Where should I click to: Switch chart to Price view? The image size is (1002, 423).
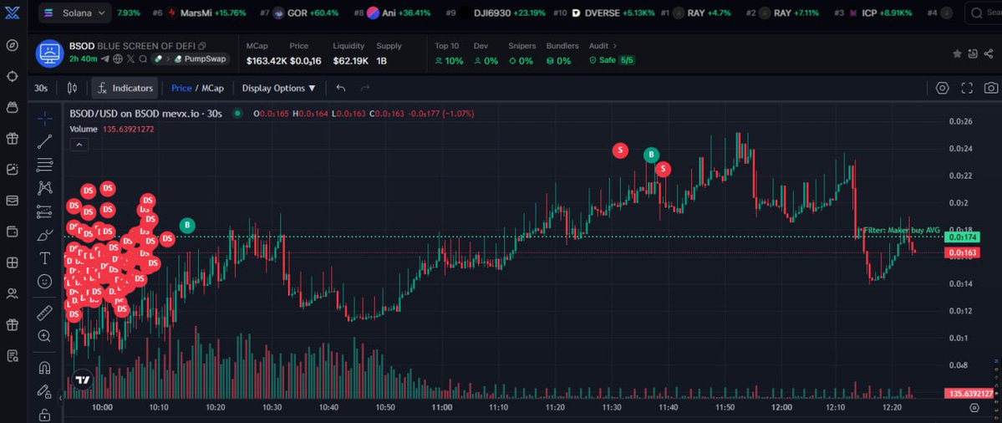point(181,88)
